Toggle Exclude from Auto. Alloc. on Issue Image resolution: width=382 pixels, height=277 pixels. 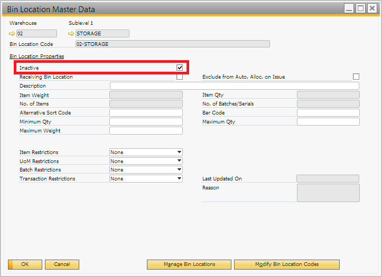click(x=356, y=77)
